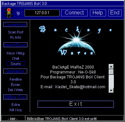
Task: Click the Connect button
Action: 74,13
